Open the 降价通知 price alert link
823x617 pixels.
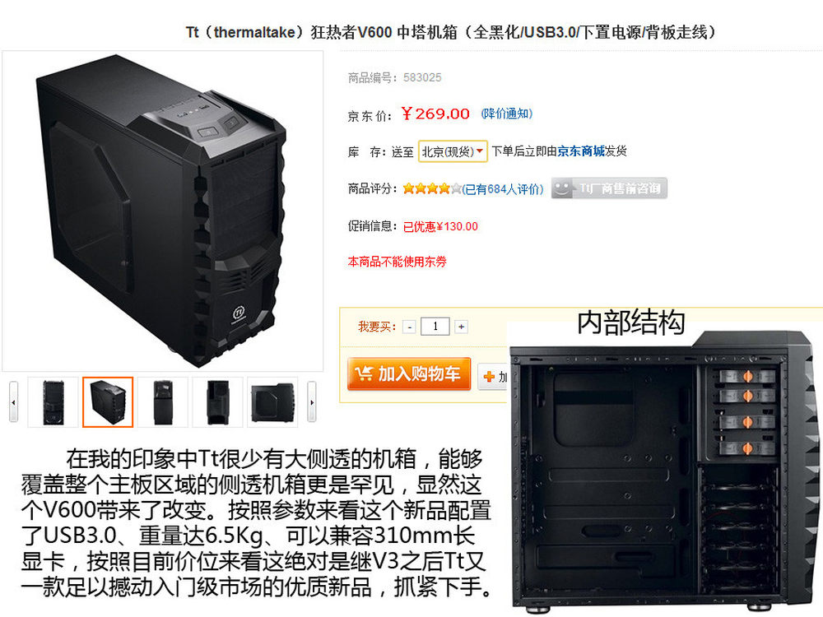tap(506, 114)
